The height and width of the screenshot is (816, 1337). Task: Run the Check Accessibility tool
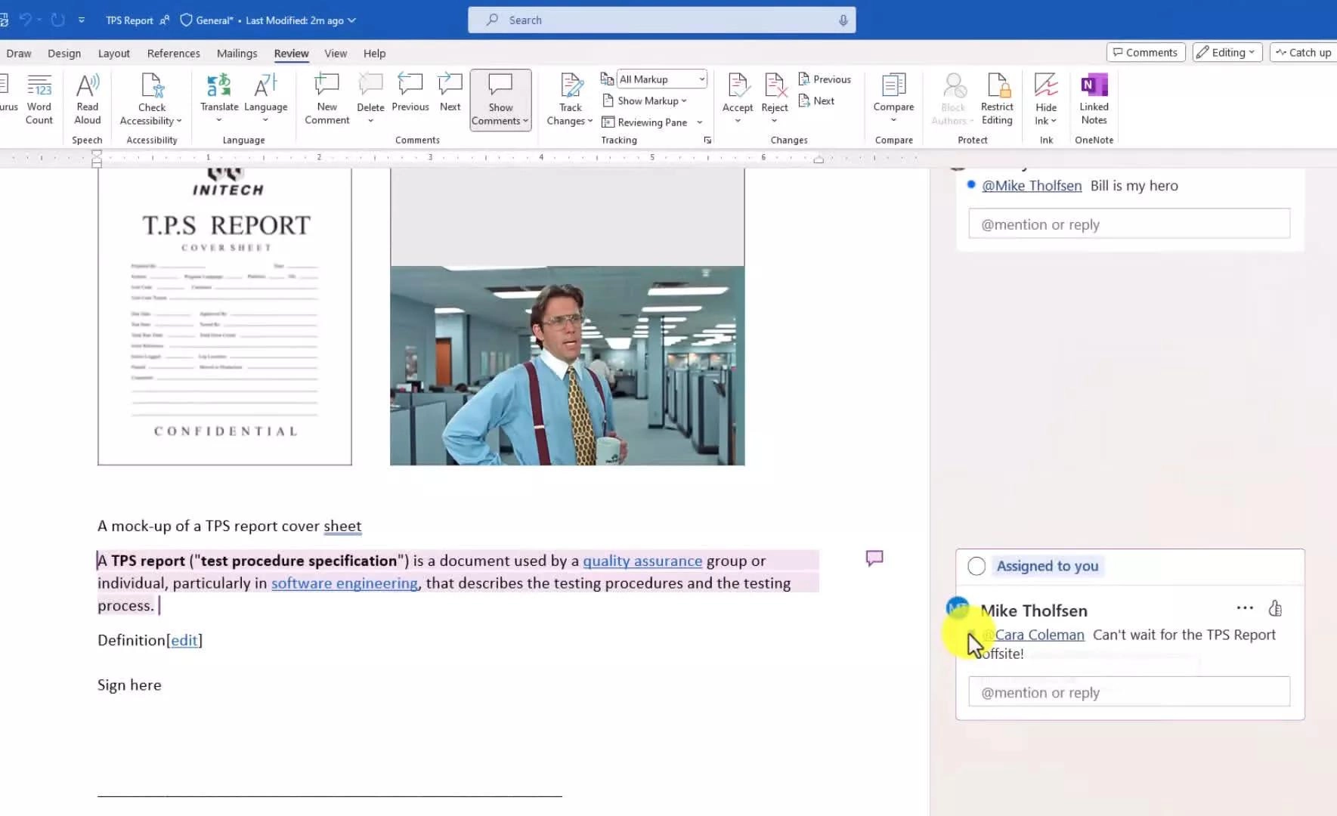151,98
